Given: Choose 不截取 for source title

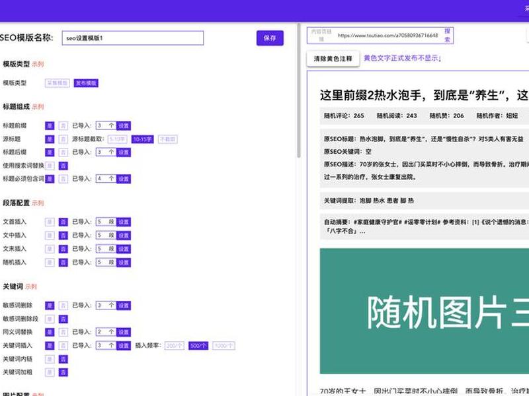Looking at the screenshot, I should pos(168,139).
